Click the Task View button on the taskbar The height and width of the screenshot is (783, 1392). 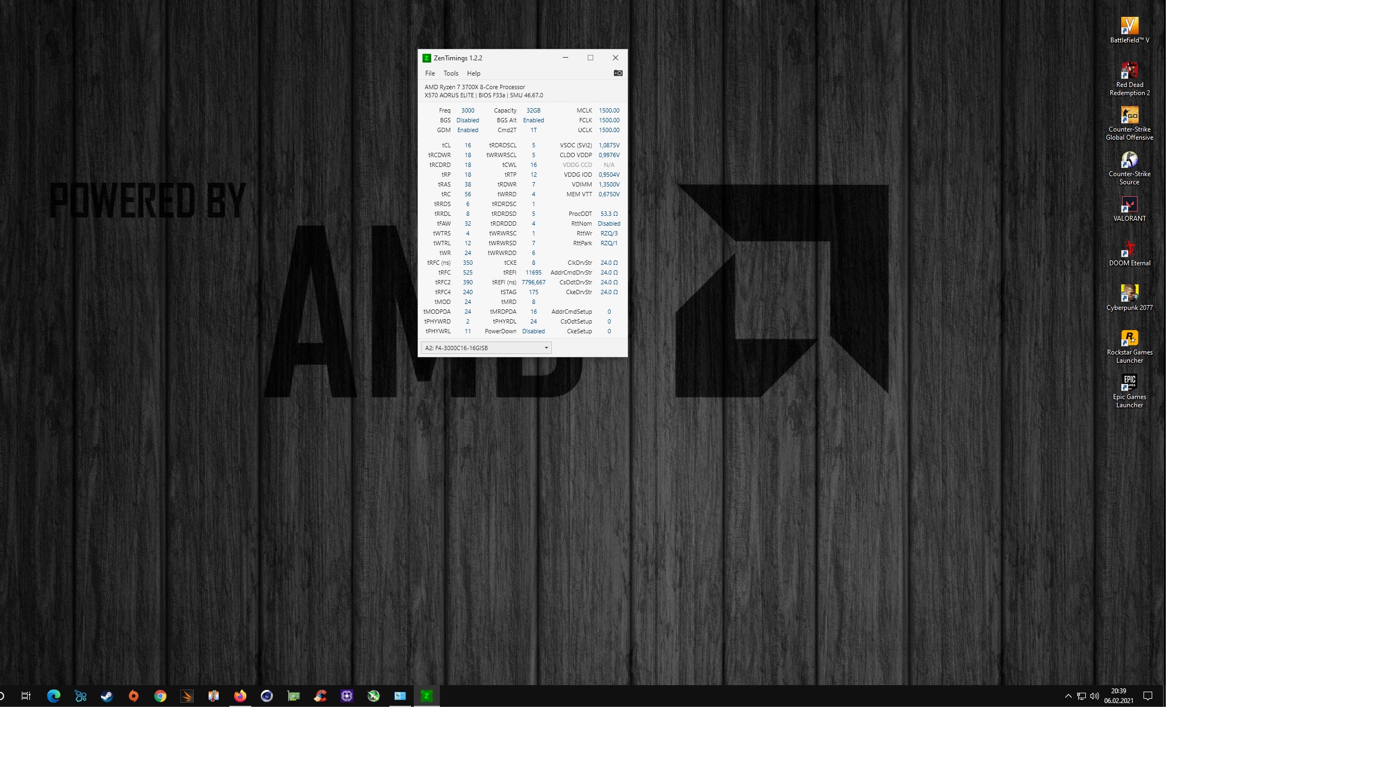pyautogui.click(x=26, y=696)
